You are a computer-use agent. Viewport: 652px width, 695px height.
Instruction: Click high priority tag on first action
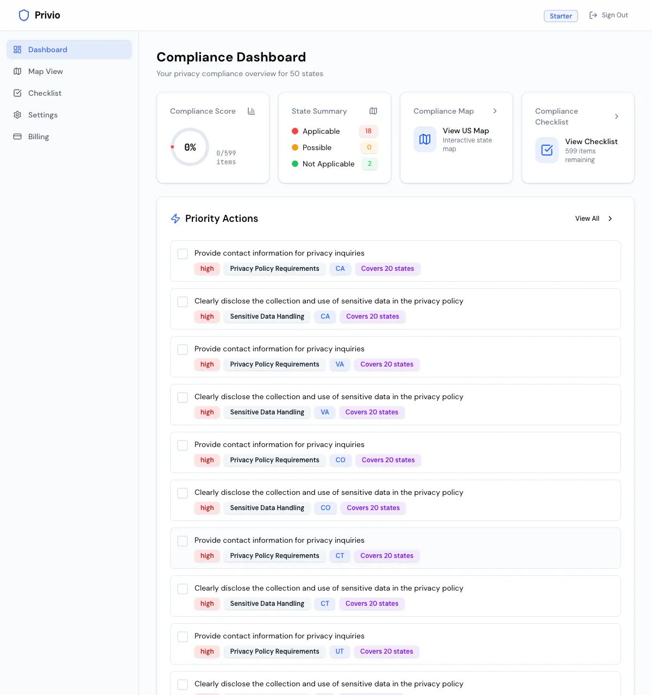click(x=207, y=269)
